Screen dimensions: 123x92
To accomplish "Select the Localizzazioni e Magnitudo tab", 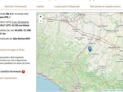I will pos(67,6).
